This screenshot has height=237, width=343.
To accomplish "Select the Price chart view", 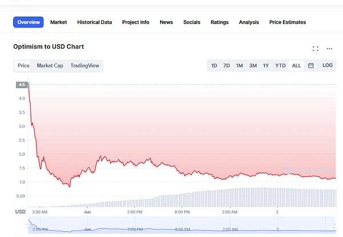I will [23, 66].
